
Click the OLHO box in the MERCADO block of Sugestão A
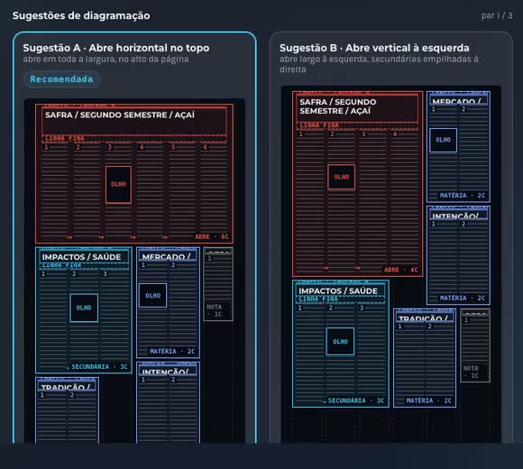(x=152, y=296)
